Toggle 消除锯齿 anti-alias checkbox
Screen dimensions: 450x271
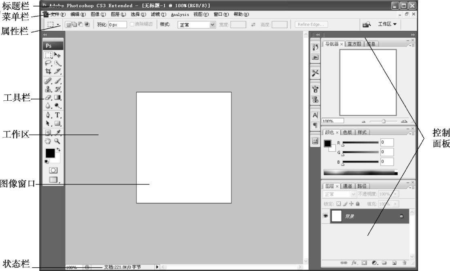[x=132, y=24]
